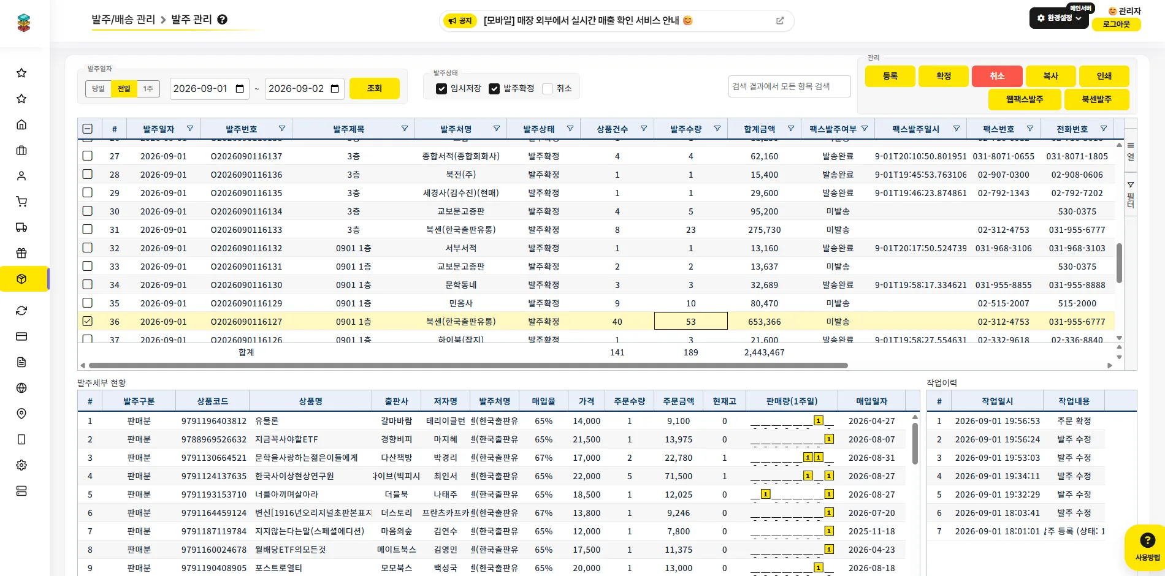Click the shopping cart sidebar icon
Viewport: 1165px width, 576px height.
click(21, 202)
